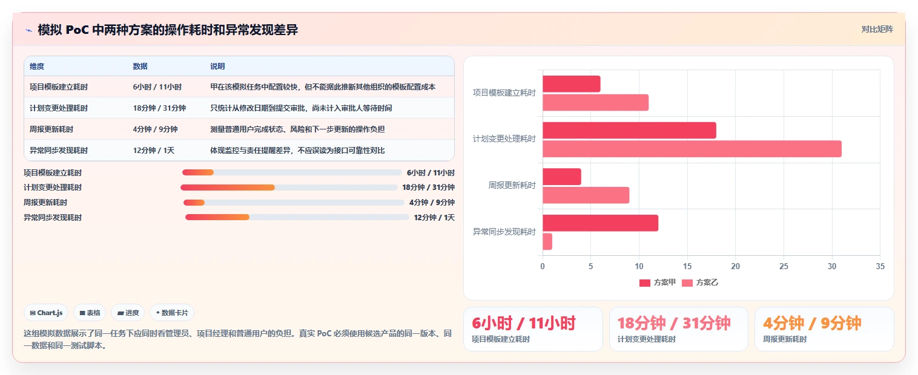Click description starting 甲在该模拟任务中配置较快
Viewport: 918px width, 375px height.
point(323,87)
